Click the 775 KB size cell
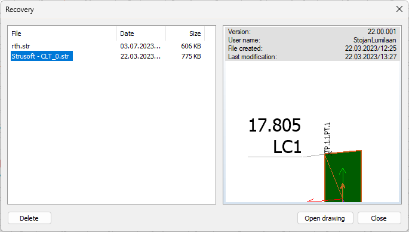This screenshot has height=232, width=409. pos(191,56)
